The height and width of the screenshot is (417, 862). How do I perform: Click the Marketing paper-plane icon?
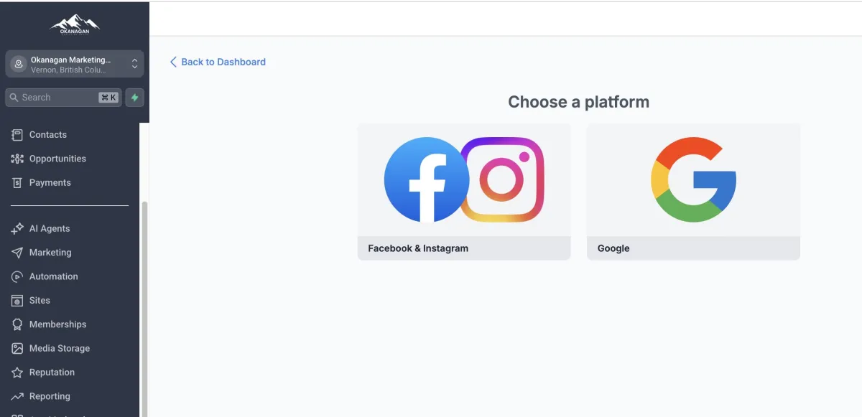(17, 253)
